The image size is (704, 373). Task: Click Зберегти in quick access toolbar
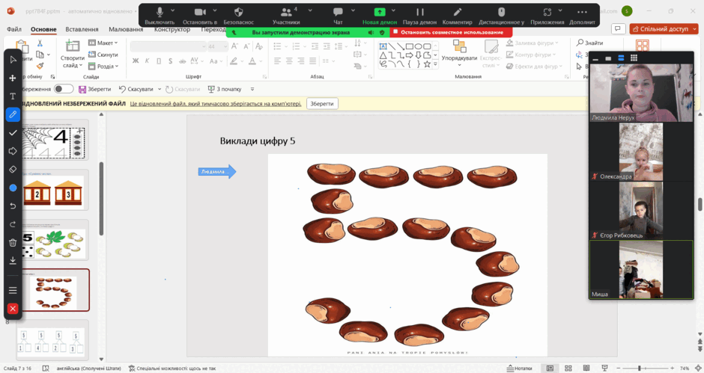94,89
